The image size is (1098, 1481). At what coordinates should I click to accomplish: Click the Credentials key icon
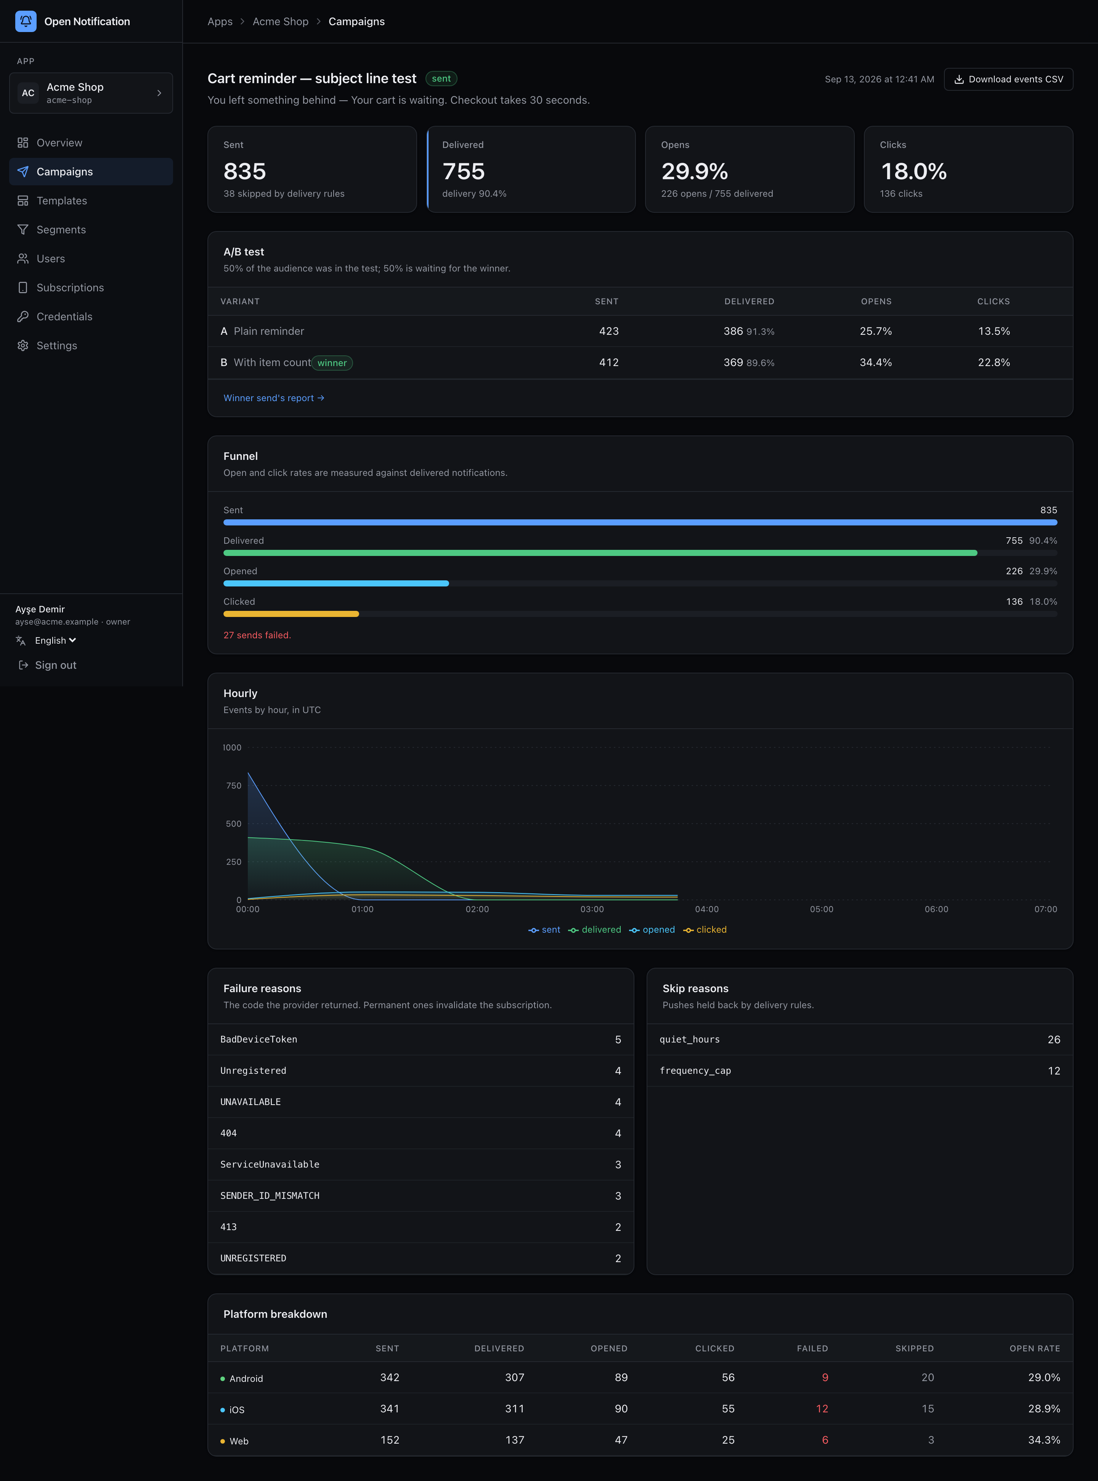(x=22, y=316)
